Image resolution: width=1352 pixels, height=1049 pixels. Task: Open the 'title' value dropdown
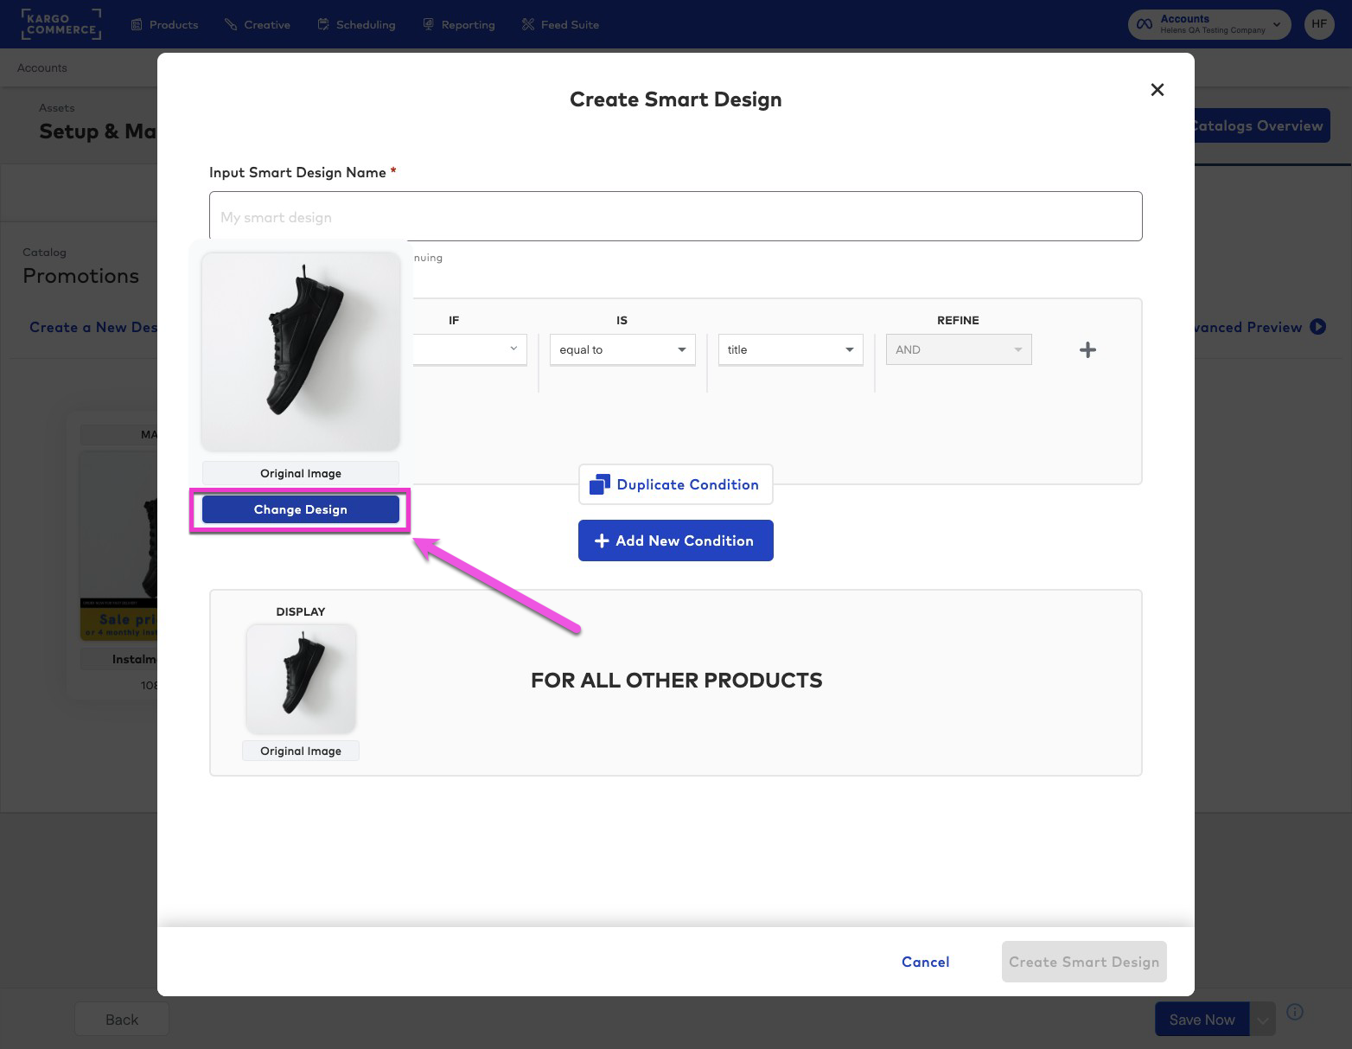[x=789, y=349]
